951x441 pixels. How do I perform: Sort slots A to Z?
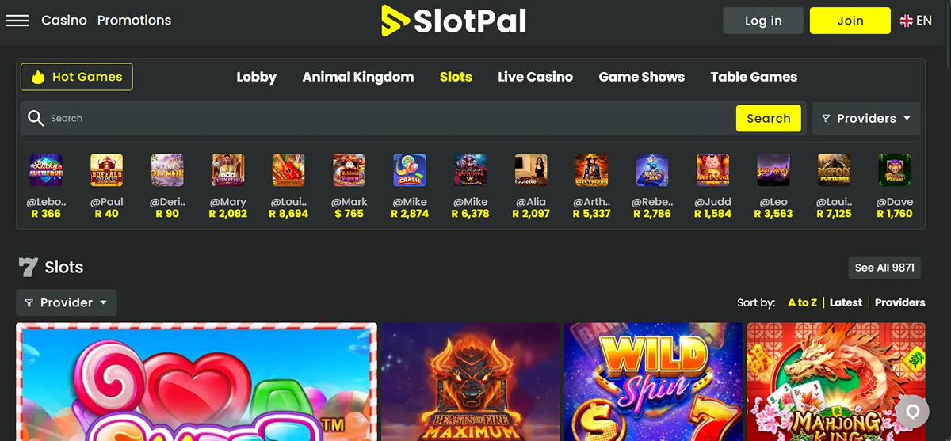click(802, 302)
